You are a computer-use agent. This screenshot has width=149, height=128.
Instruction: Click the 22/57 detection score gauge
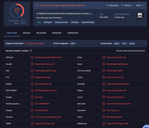coord(17,11)
